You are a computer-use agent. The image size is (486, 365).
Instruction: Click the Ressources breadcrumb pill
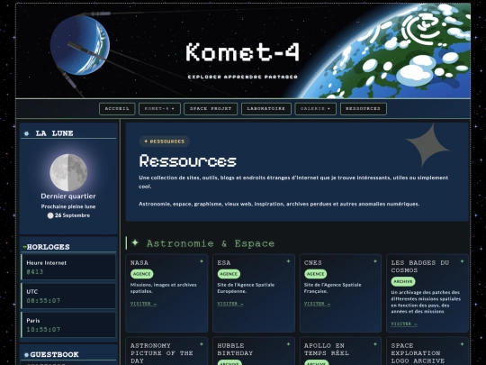click(x=165, y=141)
